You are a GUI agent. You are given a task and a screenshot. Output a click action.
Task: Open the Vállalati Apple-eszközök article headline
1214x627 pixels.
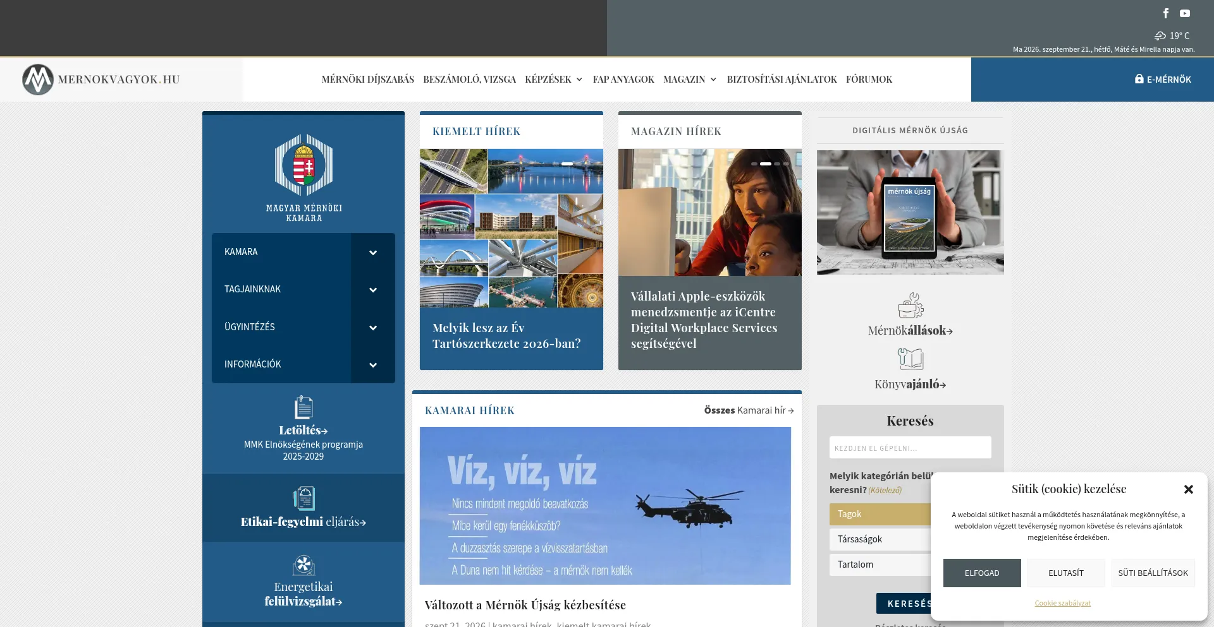click(704, 320)
